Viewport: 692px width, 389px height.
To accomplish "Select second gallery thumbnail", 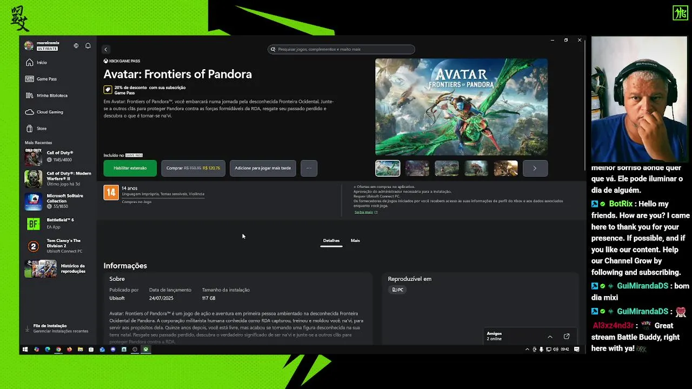I will [x=417, y=169].
